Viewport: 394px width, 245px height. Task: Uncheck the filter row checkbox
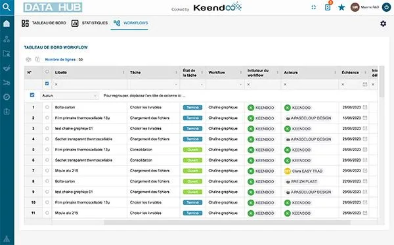click(47, 83)
